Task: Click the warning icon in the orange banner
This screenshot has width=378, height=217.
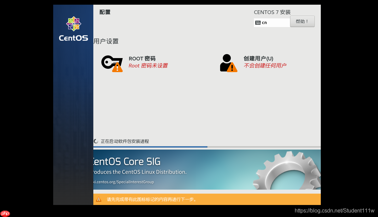Action: 99,199
